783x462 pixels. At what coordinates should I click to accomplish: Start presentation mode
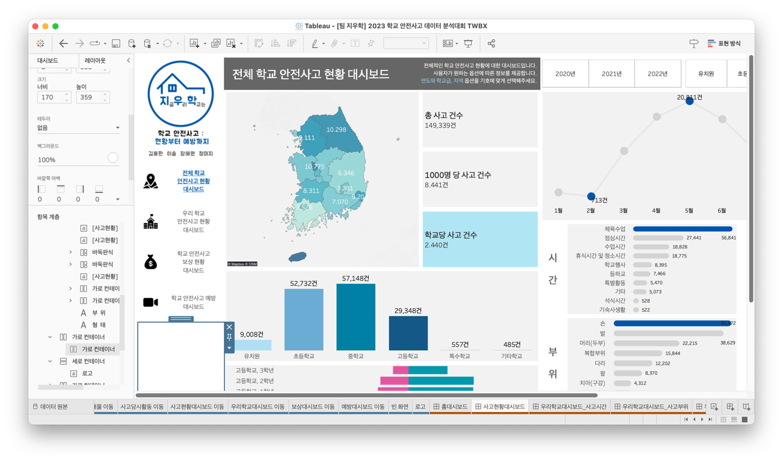[468, 43]
